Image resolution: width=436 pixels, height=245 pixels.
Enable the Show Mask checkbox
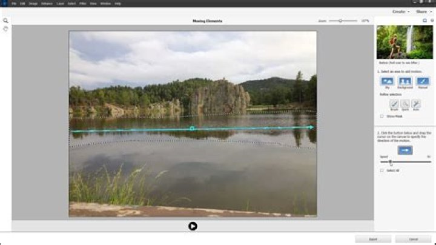pyautogui.click(x=381, y=116)
